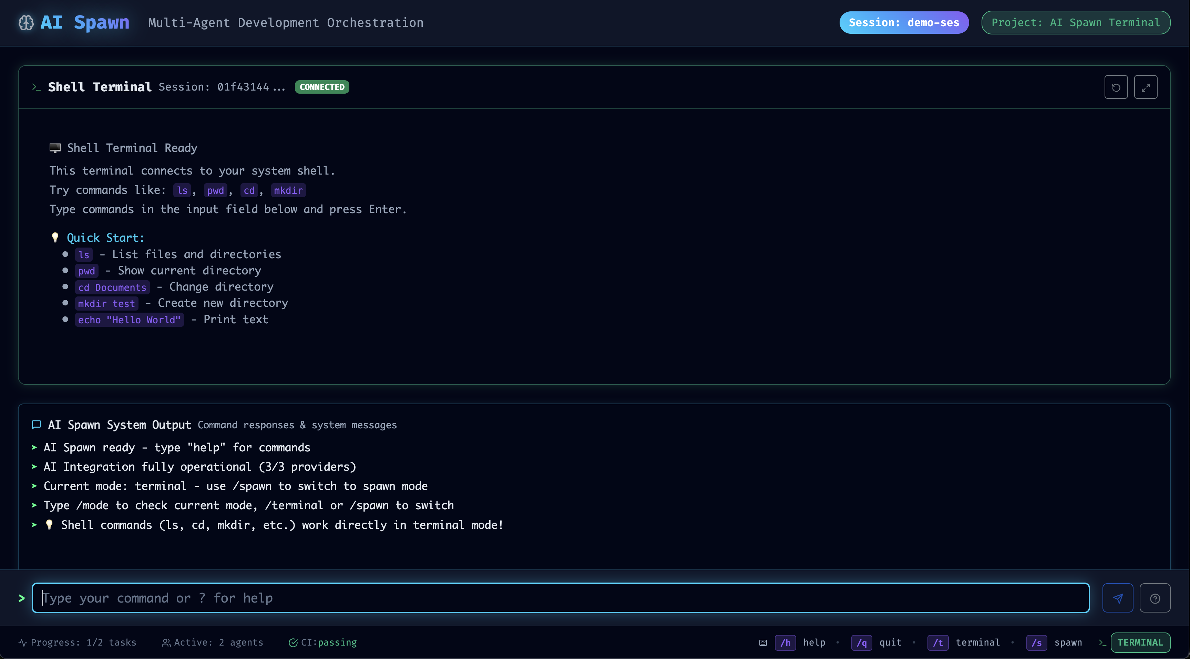
Task: Click the /q quit shortcut
Action: [x=862, y=642]
